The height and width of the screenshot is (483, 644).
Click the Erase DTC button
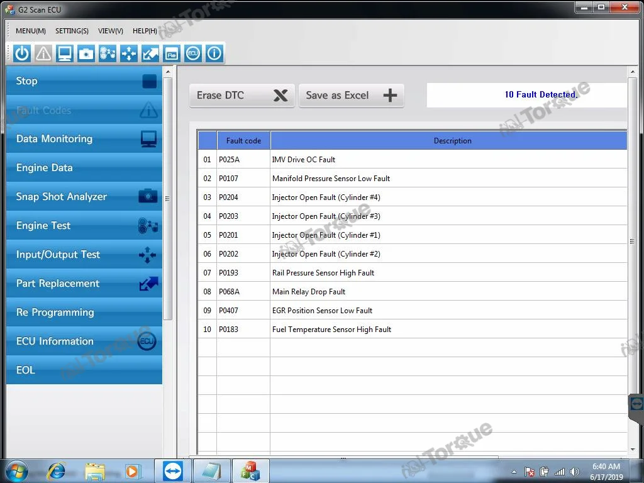(242, 96)
